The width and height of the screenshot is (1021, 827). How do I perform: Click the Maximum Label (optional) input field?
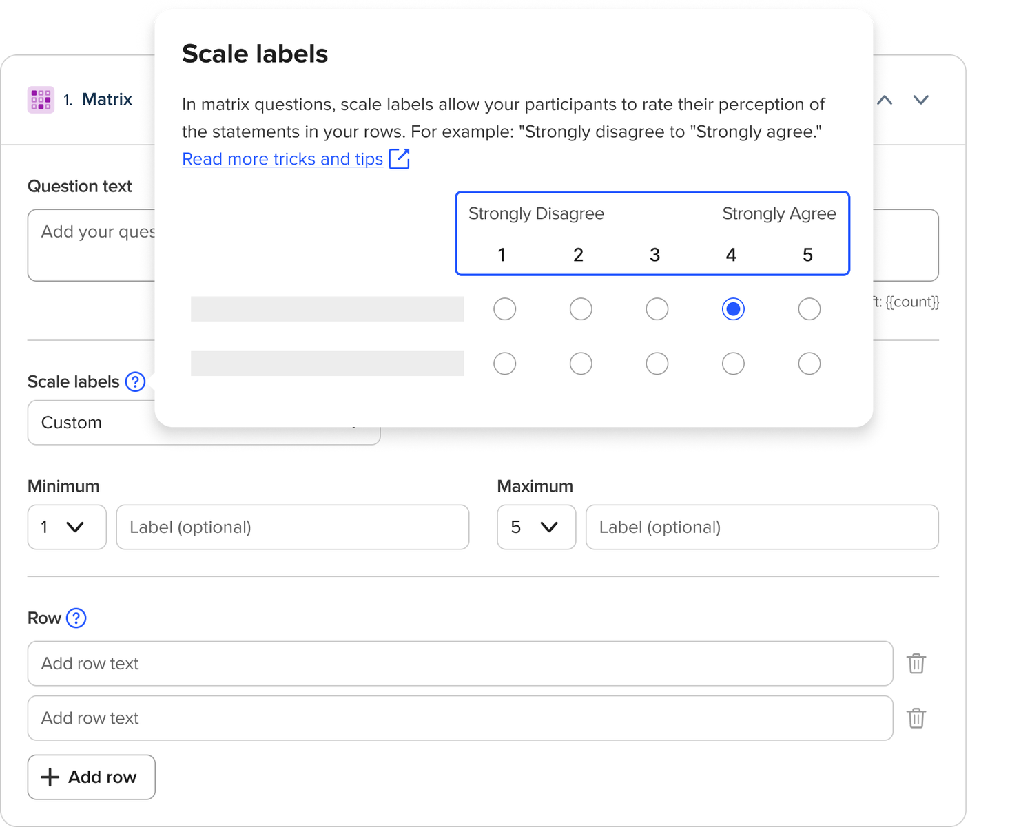point(761,527)
